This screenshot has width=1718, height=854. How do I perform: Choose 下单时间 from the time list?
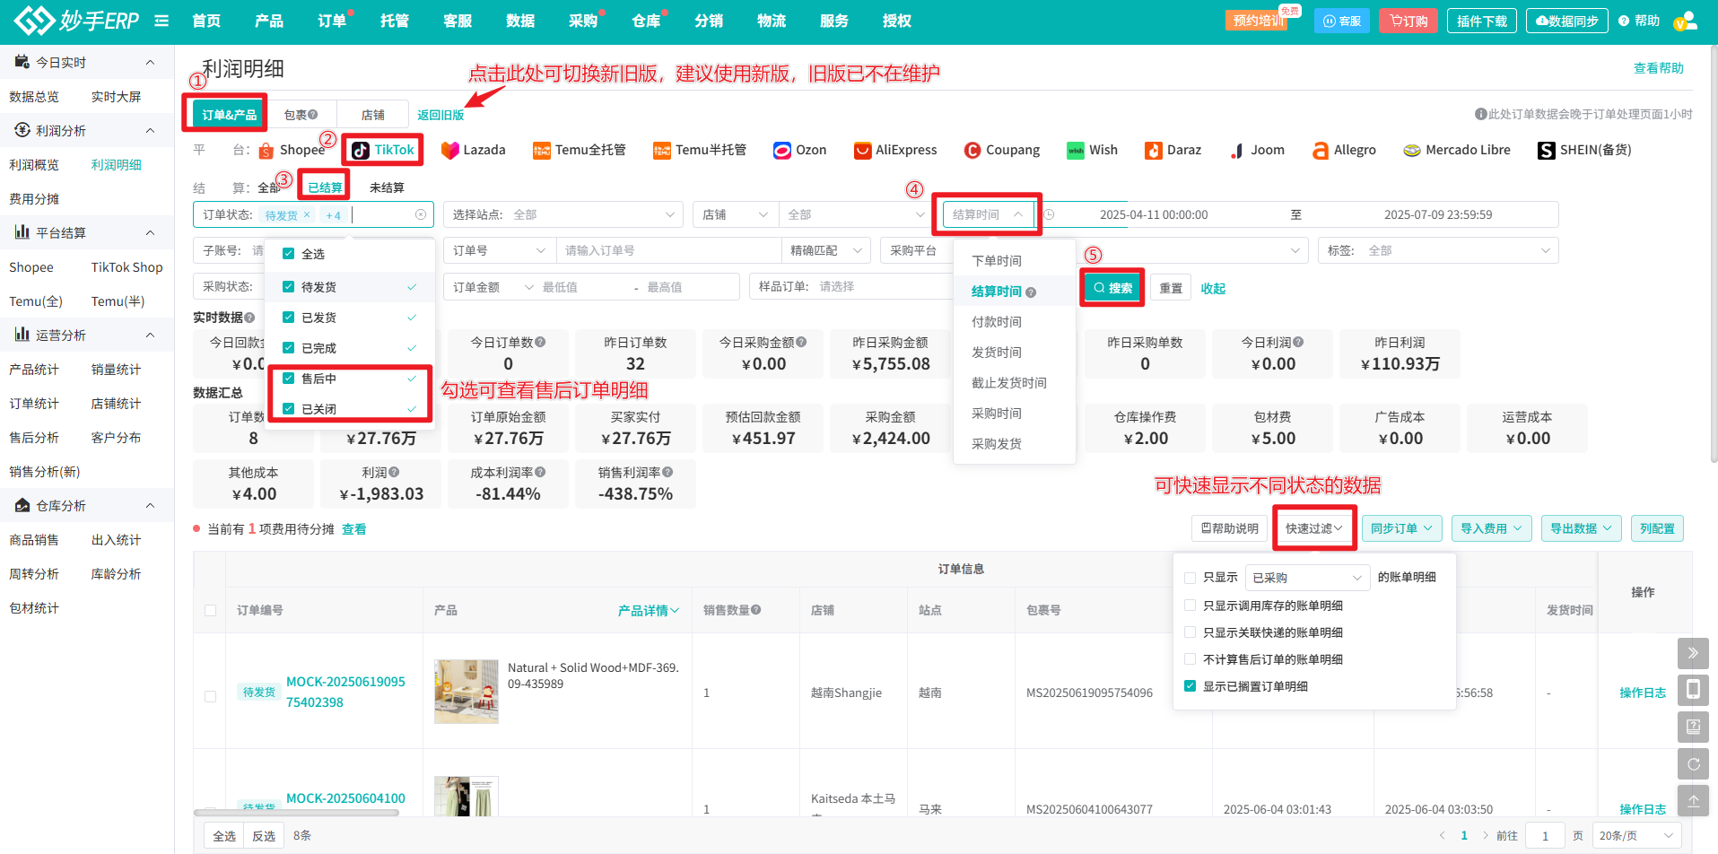point(997,261)
